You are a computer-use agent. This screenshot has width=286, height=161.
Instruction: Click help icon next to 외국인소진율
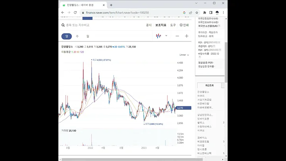click(x=219, y=26)
